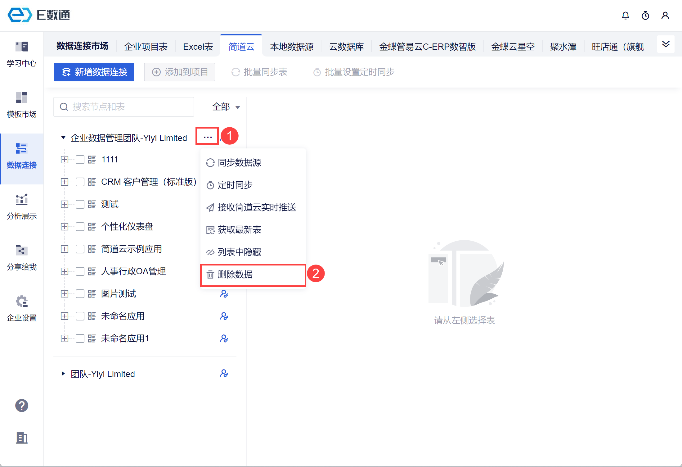The width and height of the screenshot is (682, 467).
Task: Click the notification bell icon
Action: [x=625, y=15]
